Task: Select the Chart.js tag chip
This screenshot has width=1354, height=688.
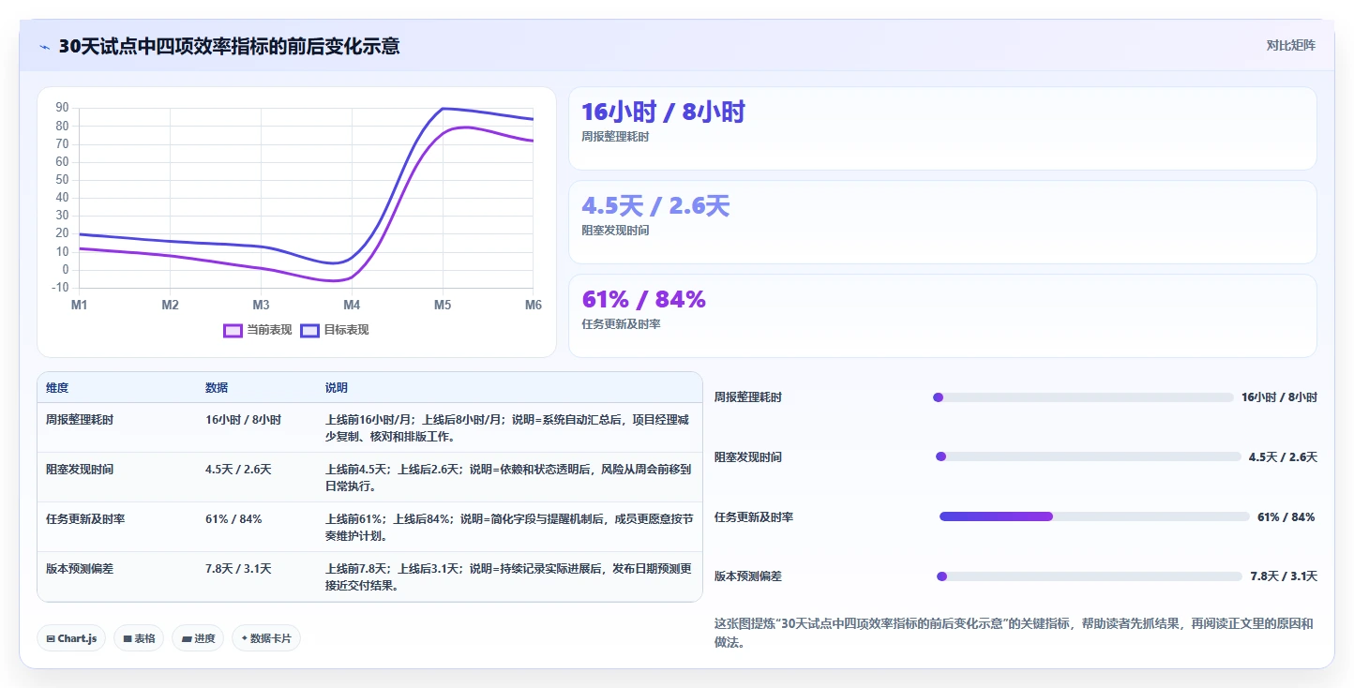Action: [72, 638]
